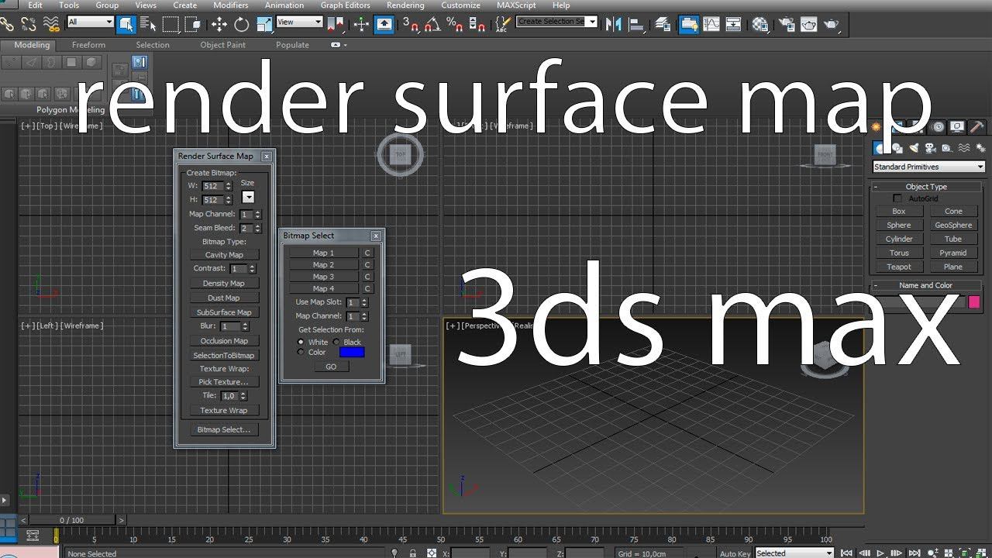
Task: Toggle the Auto Key button
Action: (x=735, y=553)
